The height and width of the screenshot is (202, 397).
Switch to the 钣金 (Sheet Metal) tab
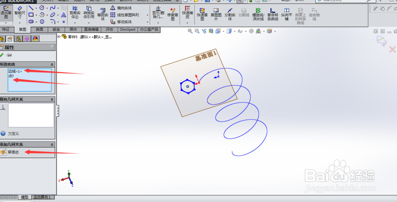tap(56, 30)
